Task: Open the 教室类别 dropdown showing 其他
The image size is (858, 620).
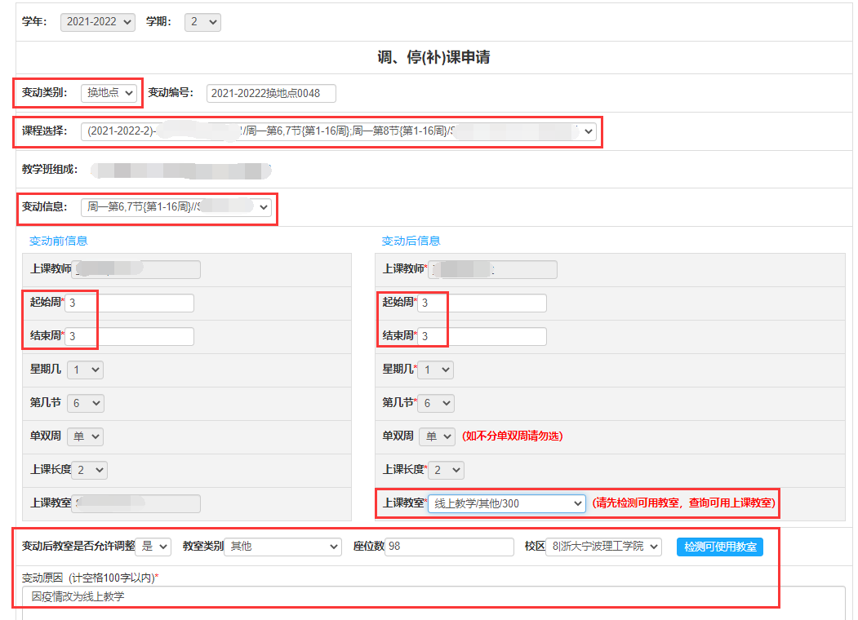Action: [283, 547]
